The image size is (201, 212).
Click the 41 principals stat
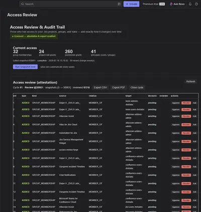click(x=103, y=53)
